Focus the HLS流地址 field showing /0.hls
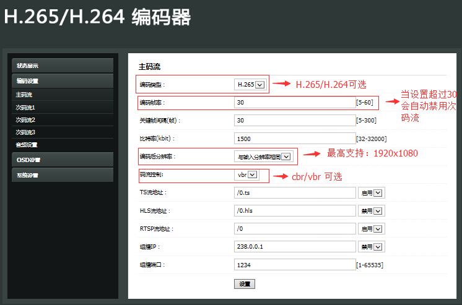 click(295, 211)
